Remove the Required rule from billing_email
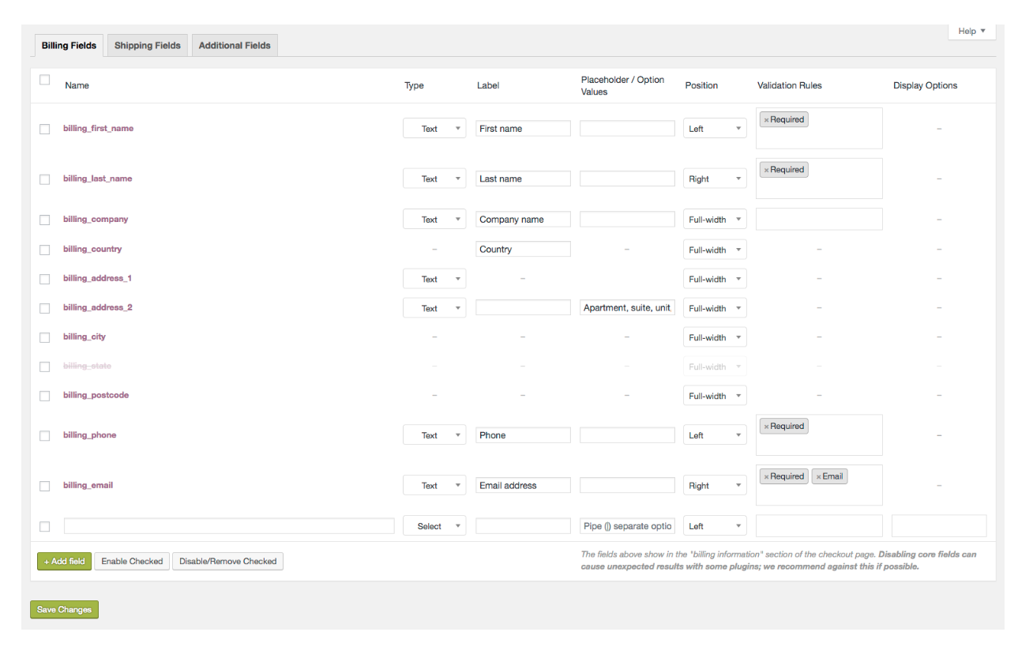1033x662 pixels. tap(765, 476)
